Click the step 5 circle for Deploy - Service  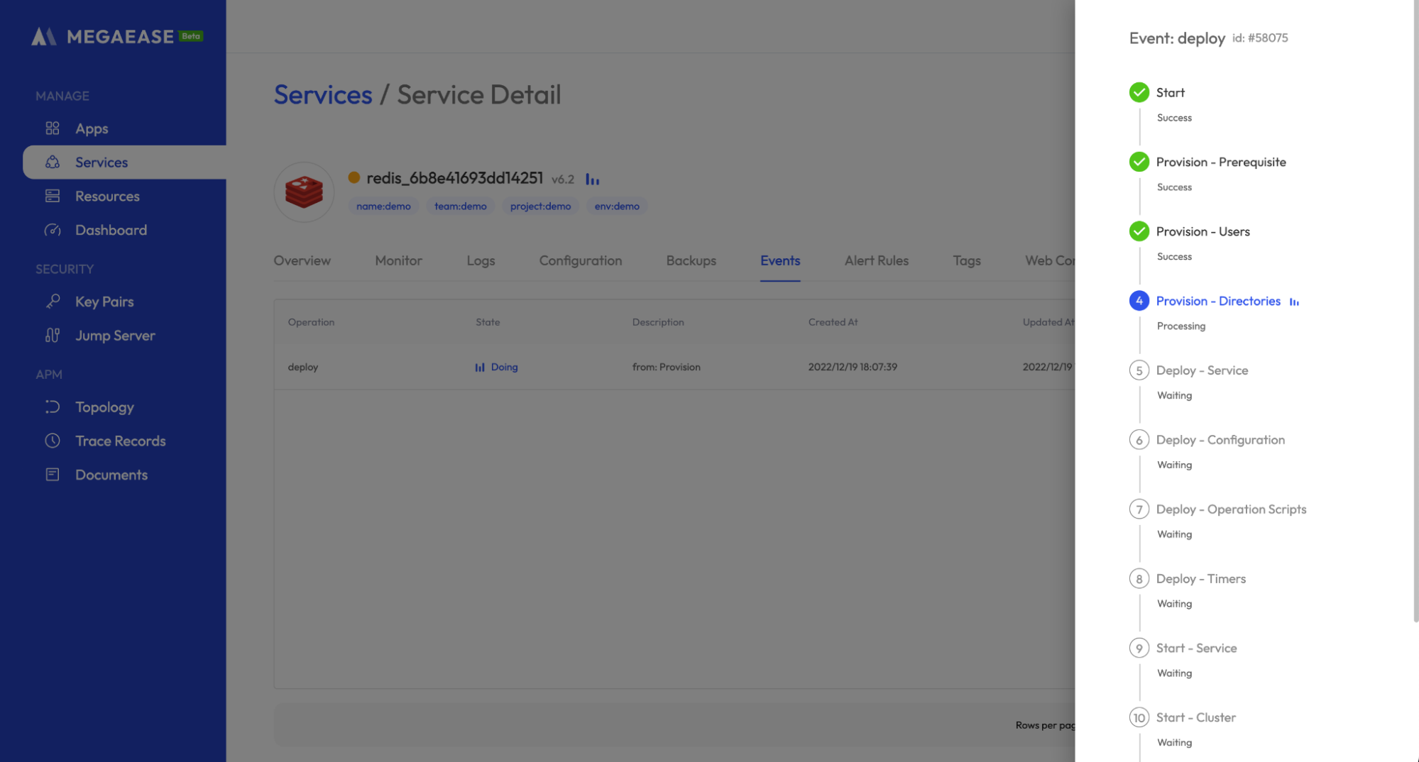[1139, 370]
